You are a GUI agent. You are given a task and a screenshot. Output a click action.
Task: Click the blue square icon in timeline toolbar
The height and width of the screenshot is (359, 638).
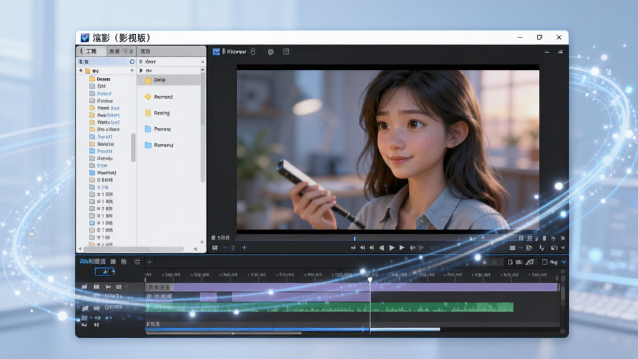coord(545,262)
